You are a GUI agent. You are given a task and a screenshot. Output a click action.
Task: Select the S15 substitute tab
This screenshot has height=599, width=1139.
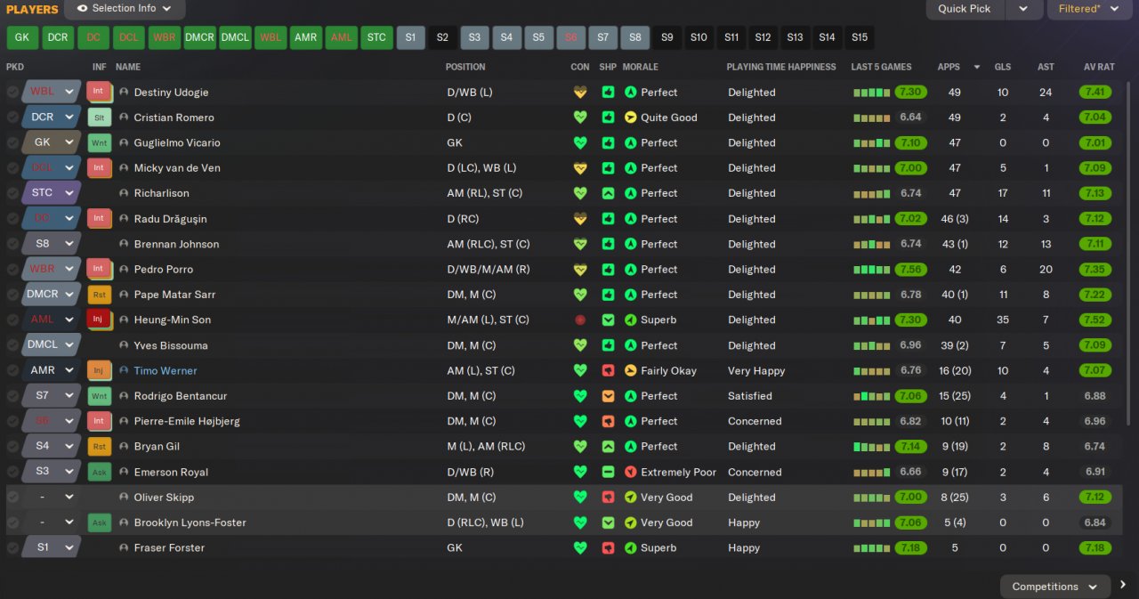(x=859, y=37)
